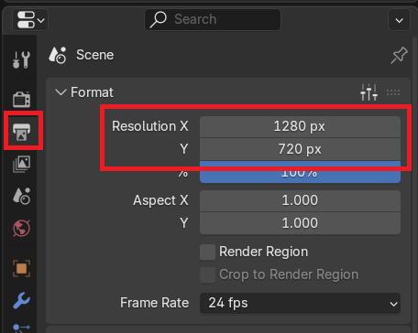Open the Scene properties tab
Screen dimensions: 418x333
(x=21, y=196)
